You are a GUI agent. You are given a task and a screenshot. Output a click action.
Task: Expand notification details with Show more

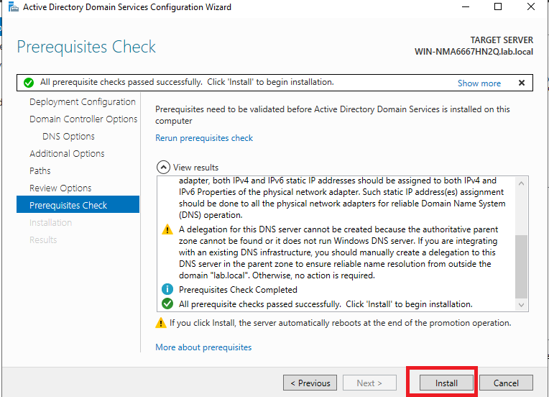click(479, 83)
